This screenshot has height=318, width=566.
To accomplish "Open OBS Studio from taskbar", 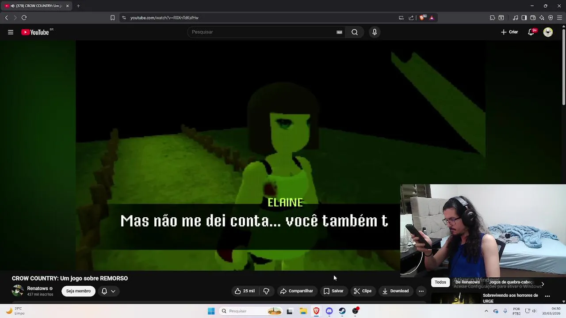I will [x=356, y=311].
